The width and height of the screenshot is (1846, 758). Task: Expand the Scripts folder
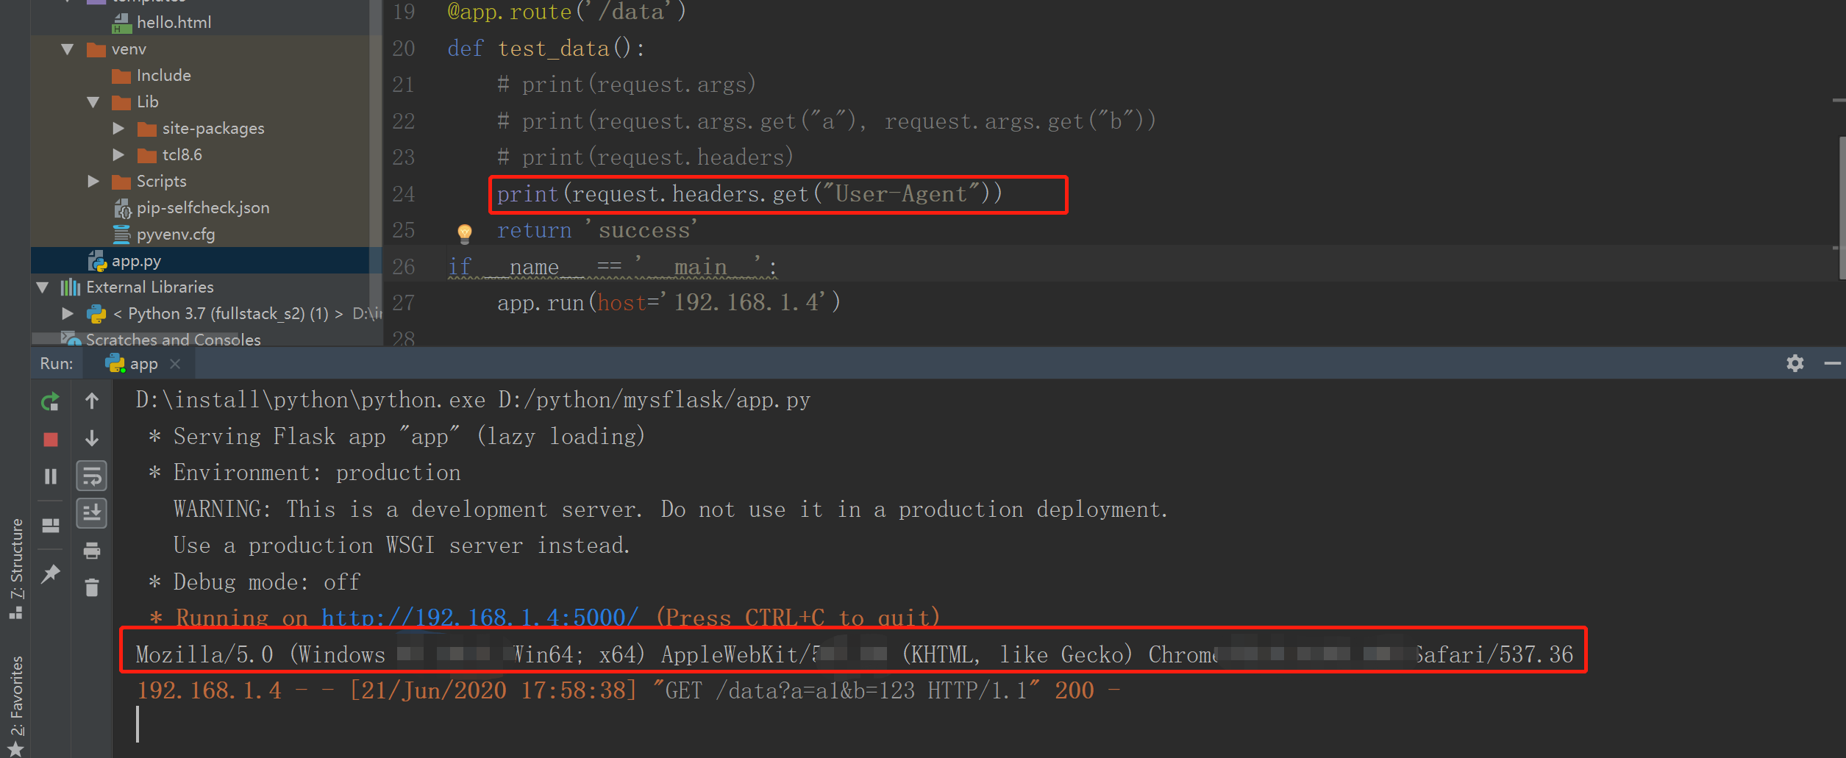pos(93,182)
